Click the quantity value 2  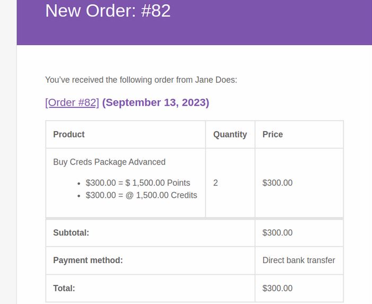(215, 183)
